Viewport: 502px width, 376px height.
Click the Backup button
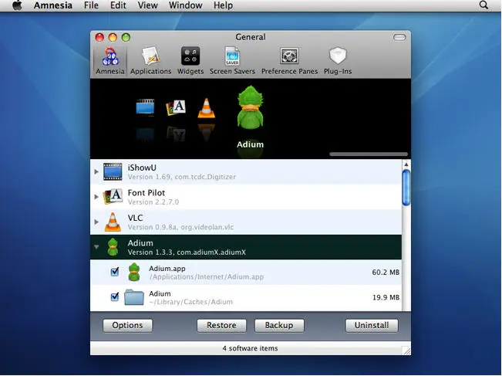coord(279,325)
